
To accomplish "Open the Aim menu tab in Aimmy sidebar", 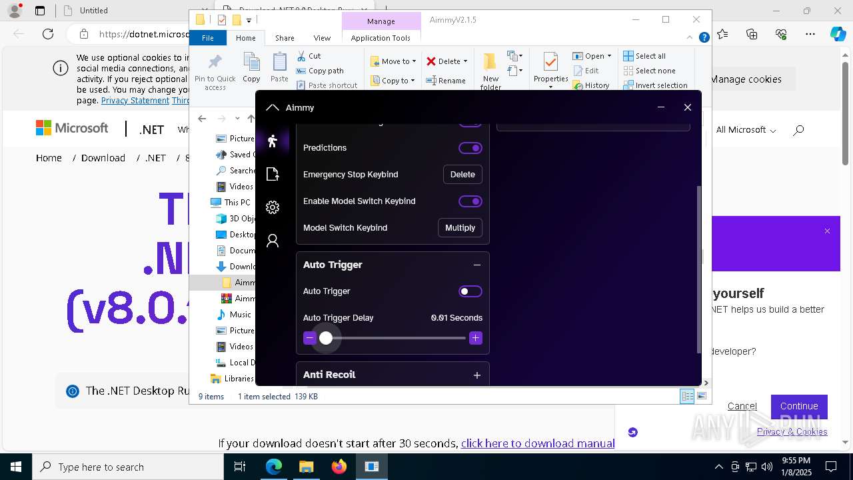I will click(x=272, y=141).
